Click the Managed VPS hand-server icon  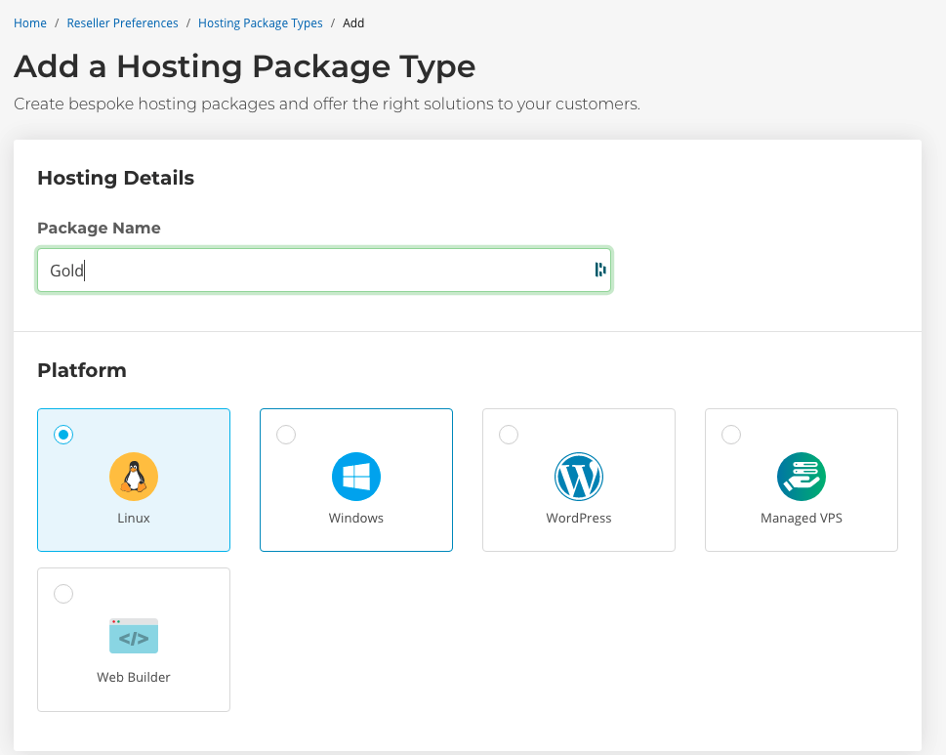802,477
